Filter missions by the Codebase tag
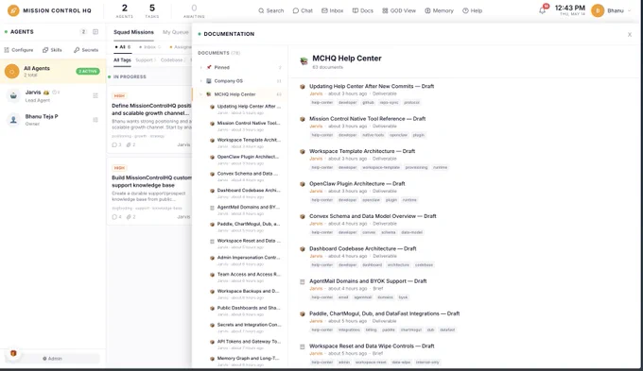 [x=172, y=59]
